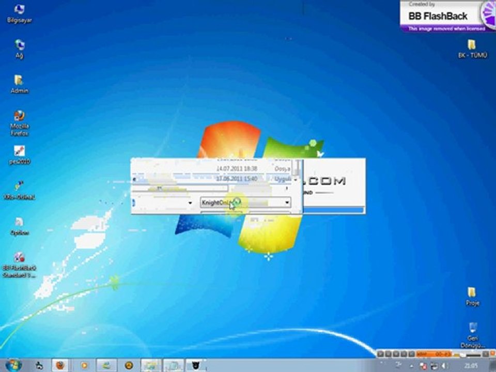496x372 pixels.
Task: Open the Geri Dönüşüm recycle bin icon
Action: pyautogui.click(x=472, y=335)
